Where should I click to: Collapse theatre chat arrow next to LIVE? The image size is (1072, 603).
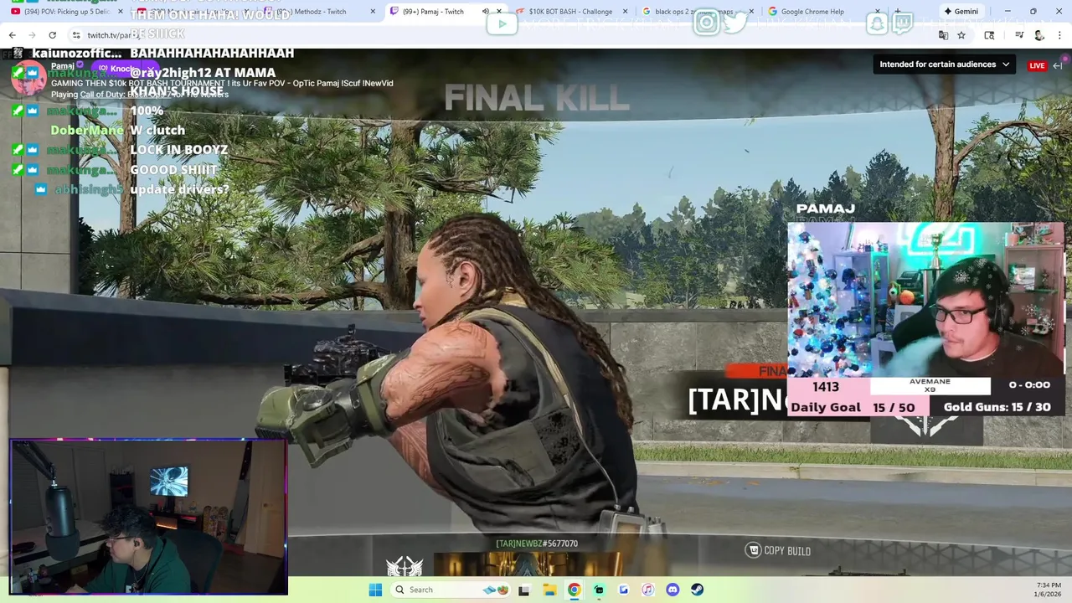coord(1058,65)
